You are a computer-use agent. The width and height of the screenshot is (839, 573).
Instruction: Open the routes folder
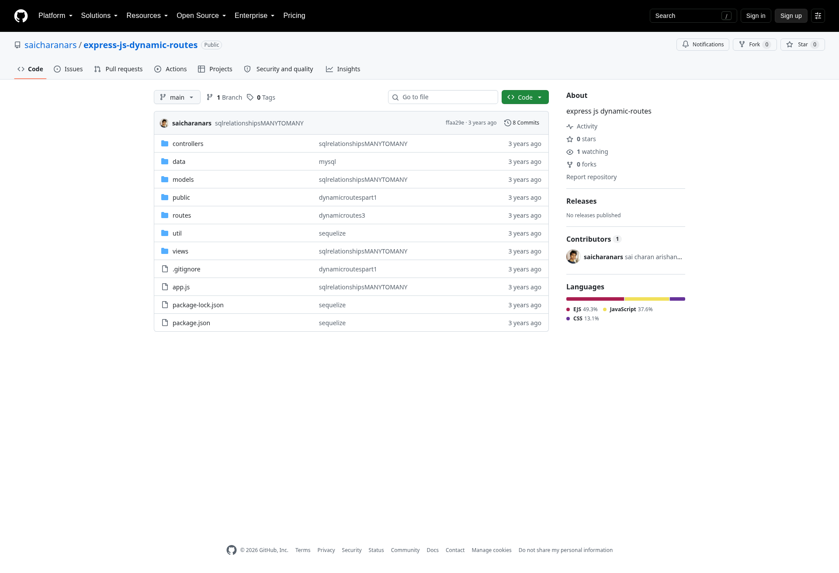182,215
